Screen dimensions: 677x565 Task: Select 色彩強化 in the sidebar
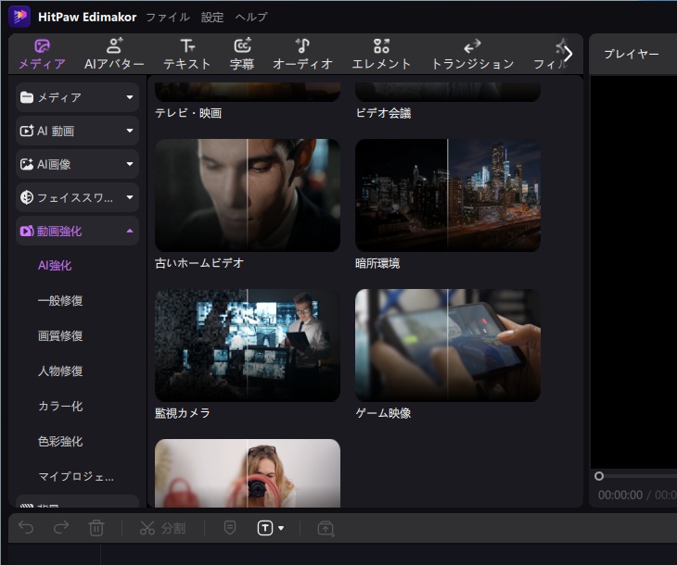coord(60,441)
